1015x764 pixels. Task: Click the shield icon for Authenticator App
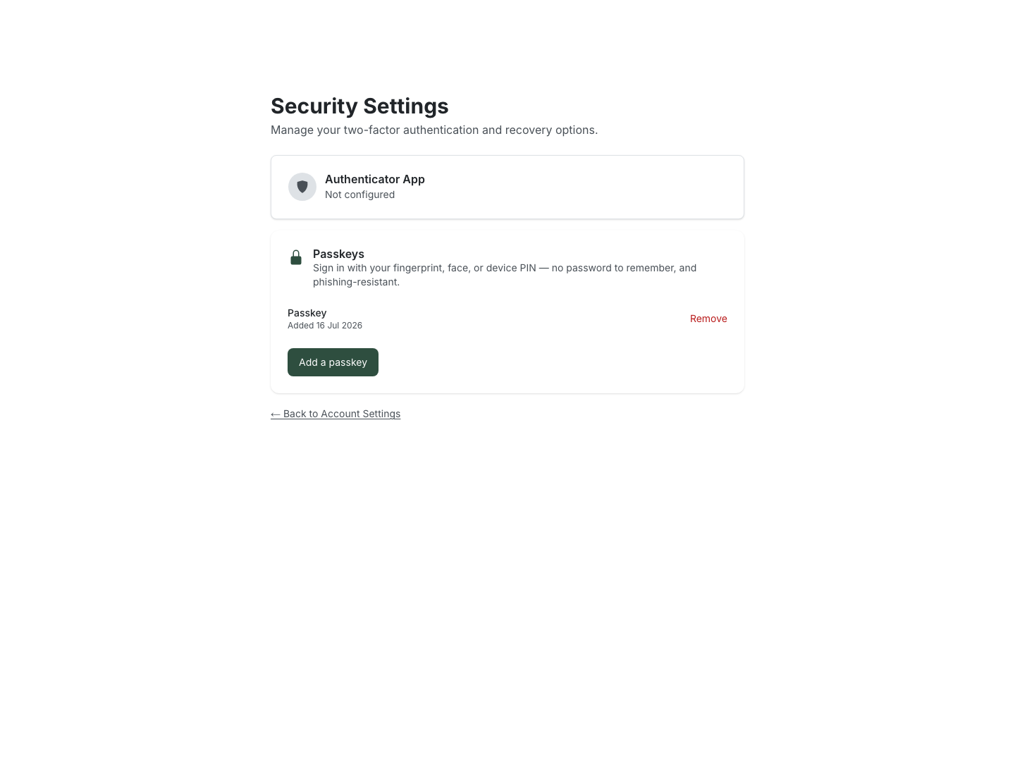coord(302,187)
